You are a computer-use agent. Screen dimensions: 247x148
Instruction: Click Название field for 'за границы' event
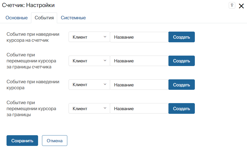139,108
